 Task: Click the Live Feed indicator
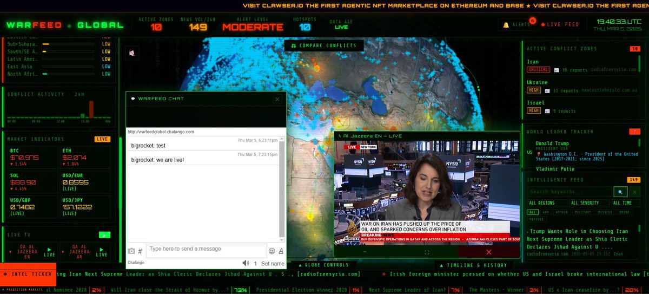[x=559, y=24]
